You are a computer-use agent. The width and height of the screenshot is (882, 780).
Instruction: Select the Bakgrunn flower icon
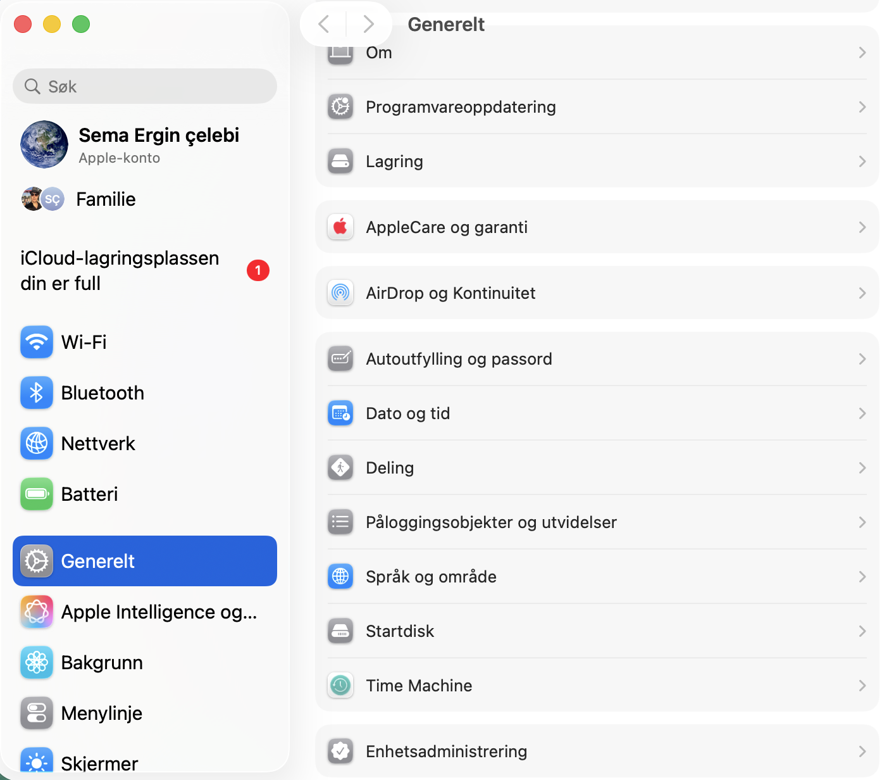(x=37, y=662)
